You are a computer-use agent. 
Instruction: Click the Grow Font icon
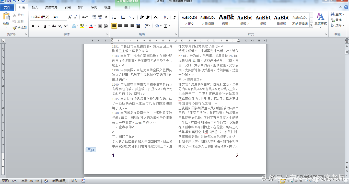[70, 17]
